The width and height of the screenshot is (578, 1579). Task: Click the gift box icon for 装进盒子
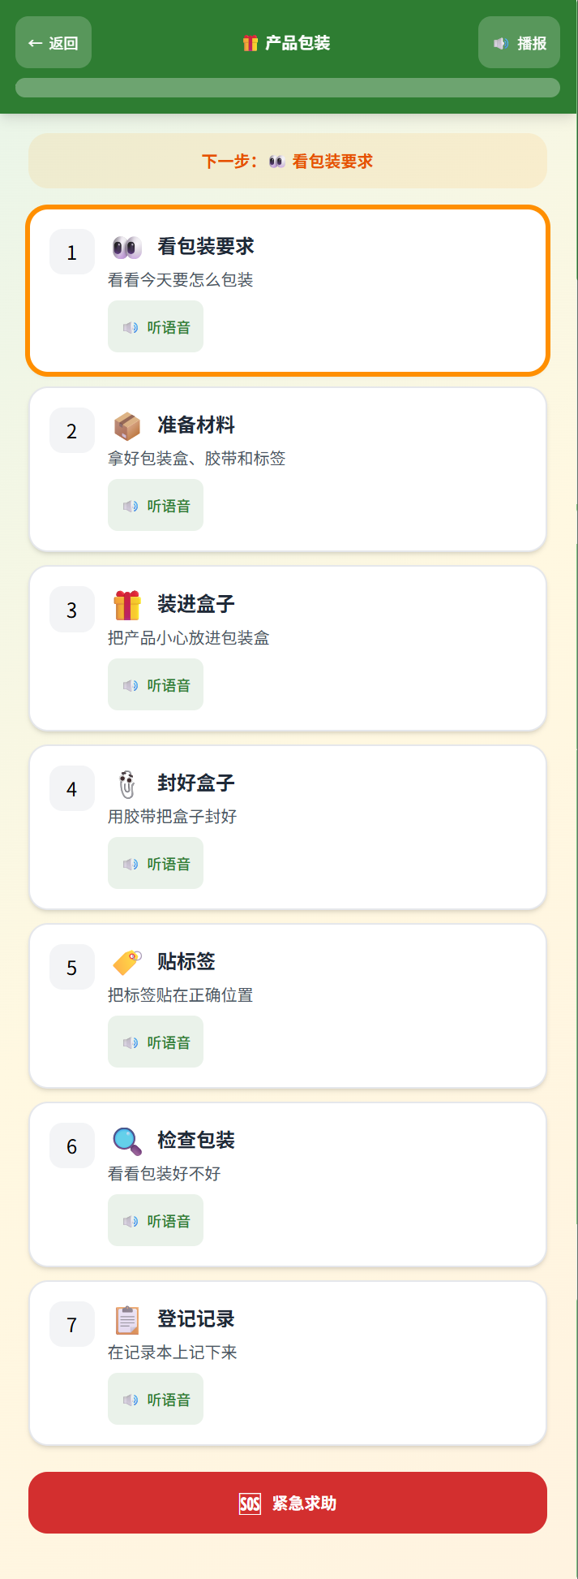coord(127,605)
